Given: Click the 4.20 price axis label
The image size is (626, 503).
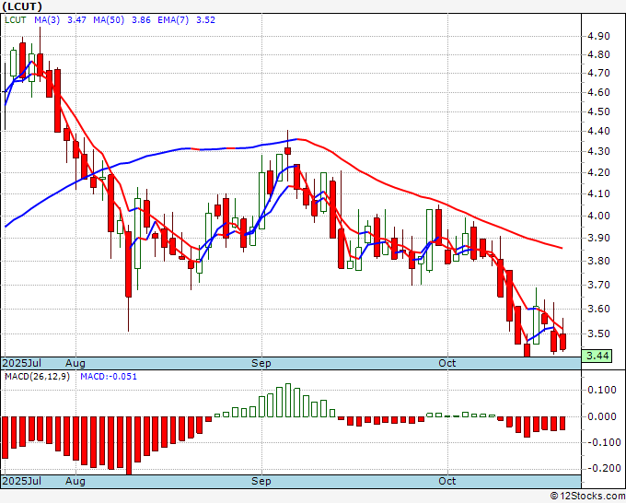Looking at the screenshot, I should pyautogui.click(x=598, y=172).
